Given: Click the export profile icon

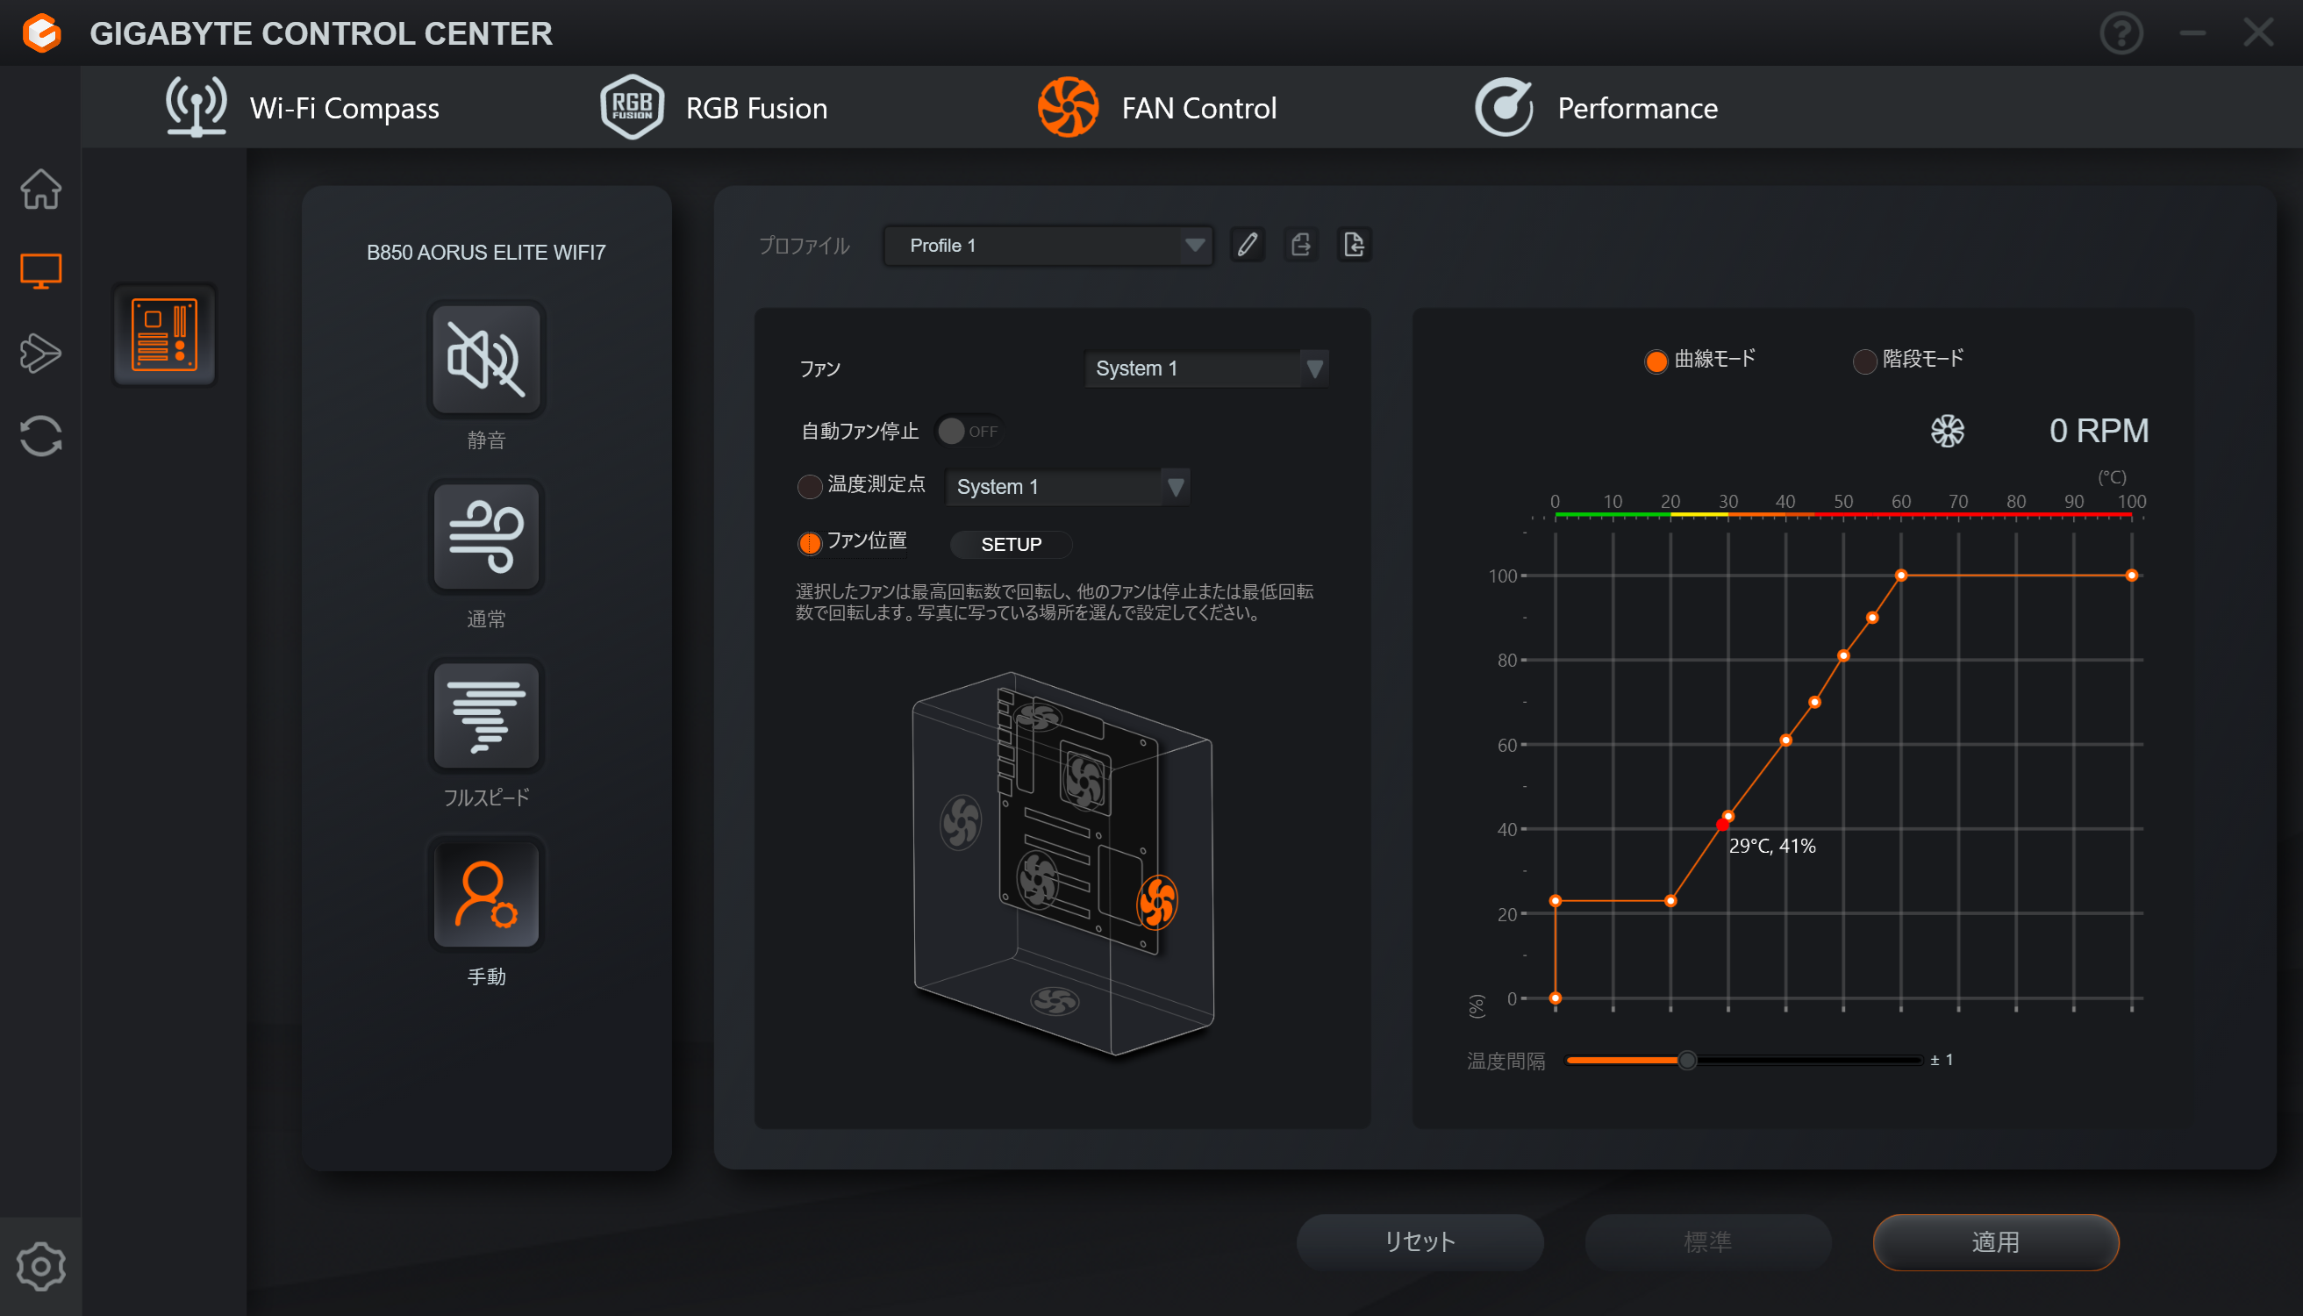Looking at the screenshot, I should 1300,245.
